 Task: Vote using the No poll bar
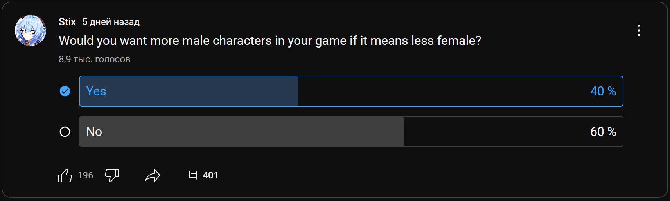coord(351,132)
